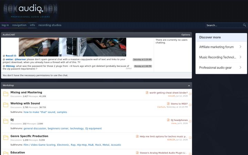Open the Mixing and Mastering forum
The width and height of the screenshot is (248, 155).
[26, 92]
